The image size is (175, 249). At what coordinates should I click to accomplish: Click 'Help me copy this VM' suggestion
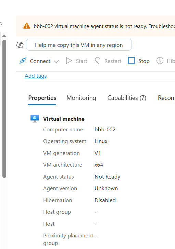pyautogui.click(x=79, y=45)
